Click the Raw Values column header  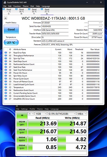pos(95,49)
